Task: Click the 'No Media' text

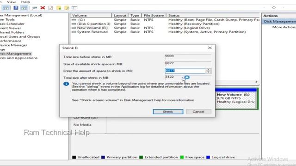Action: (82, 125)
